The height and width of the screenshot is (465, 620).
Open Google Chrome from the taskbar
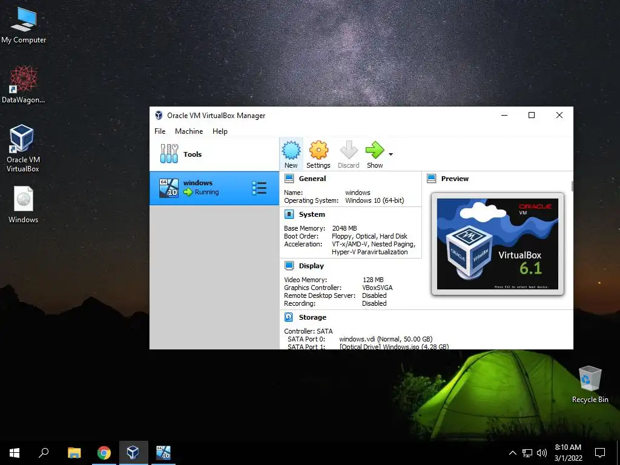click(x=104, y=453)
